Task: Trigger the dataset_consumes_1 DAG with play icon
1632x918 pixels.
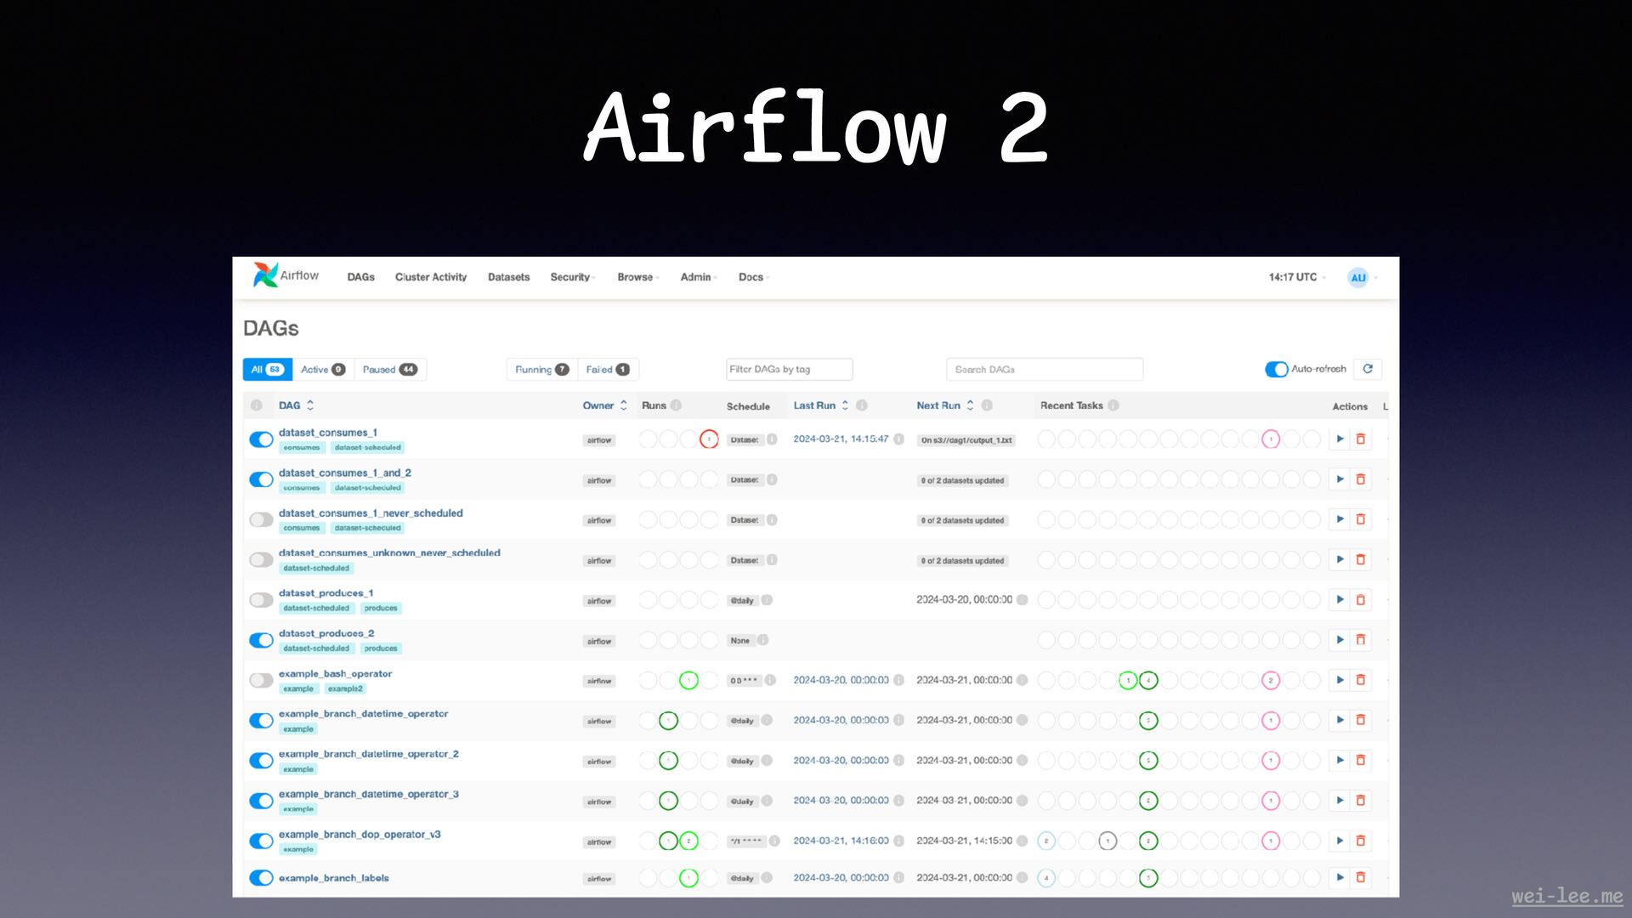Action: coord(1340,439)
